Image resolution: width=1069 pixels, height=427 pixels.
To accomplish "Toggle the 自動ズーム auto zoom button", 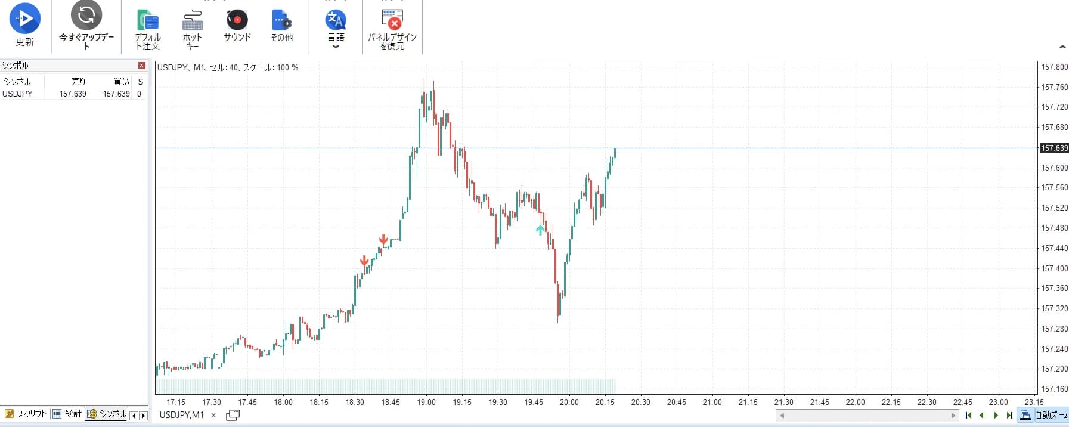I will [x=1043, y=415].
